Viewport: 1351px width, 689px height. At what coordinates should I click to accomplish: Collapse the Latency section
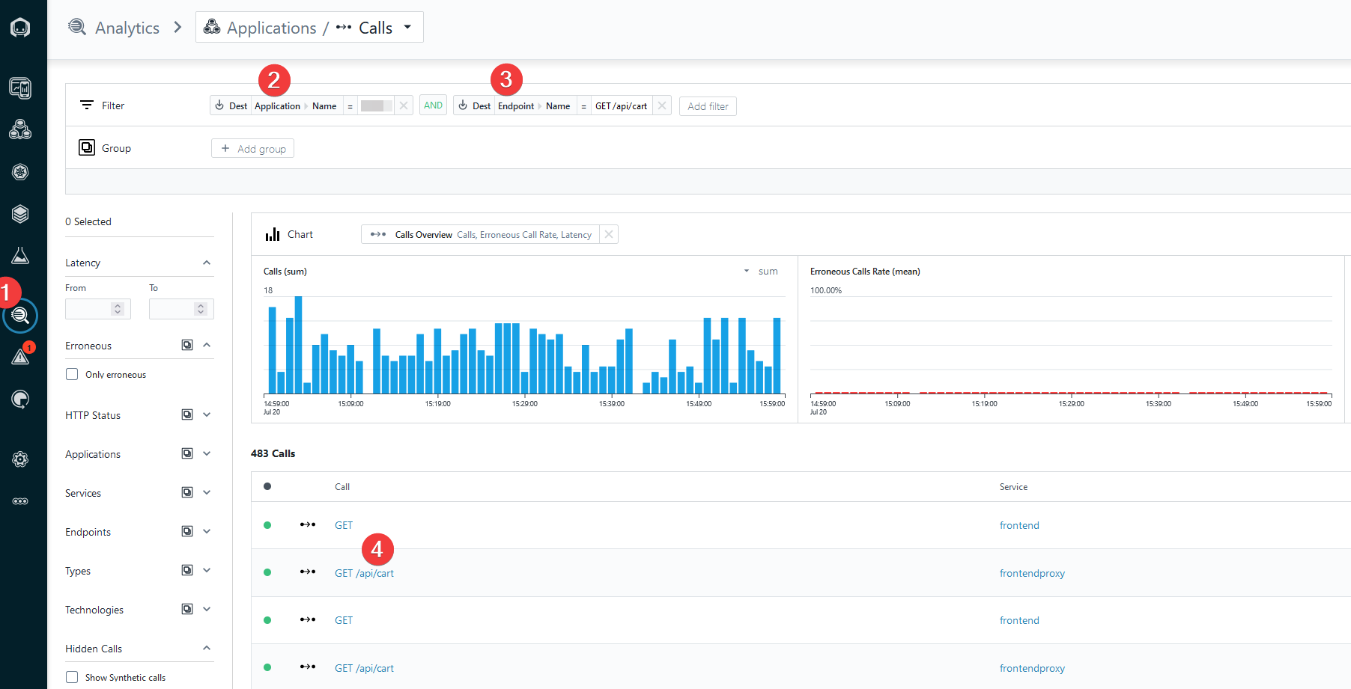[x=207, y=263]
